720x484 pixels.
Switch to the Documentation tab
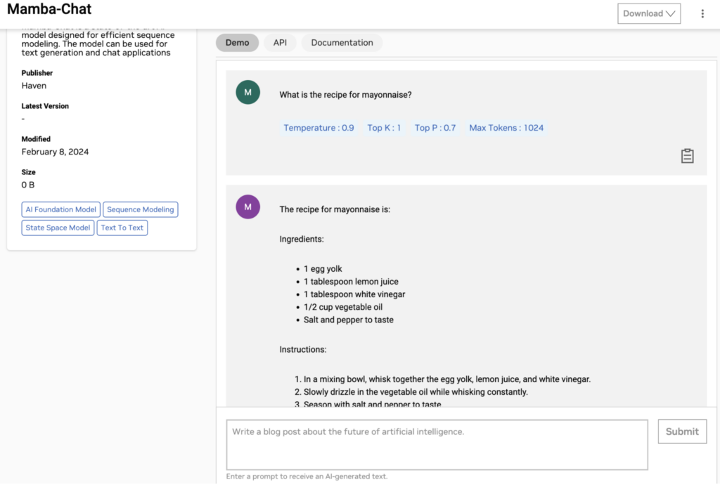(342, 42)
